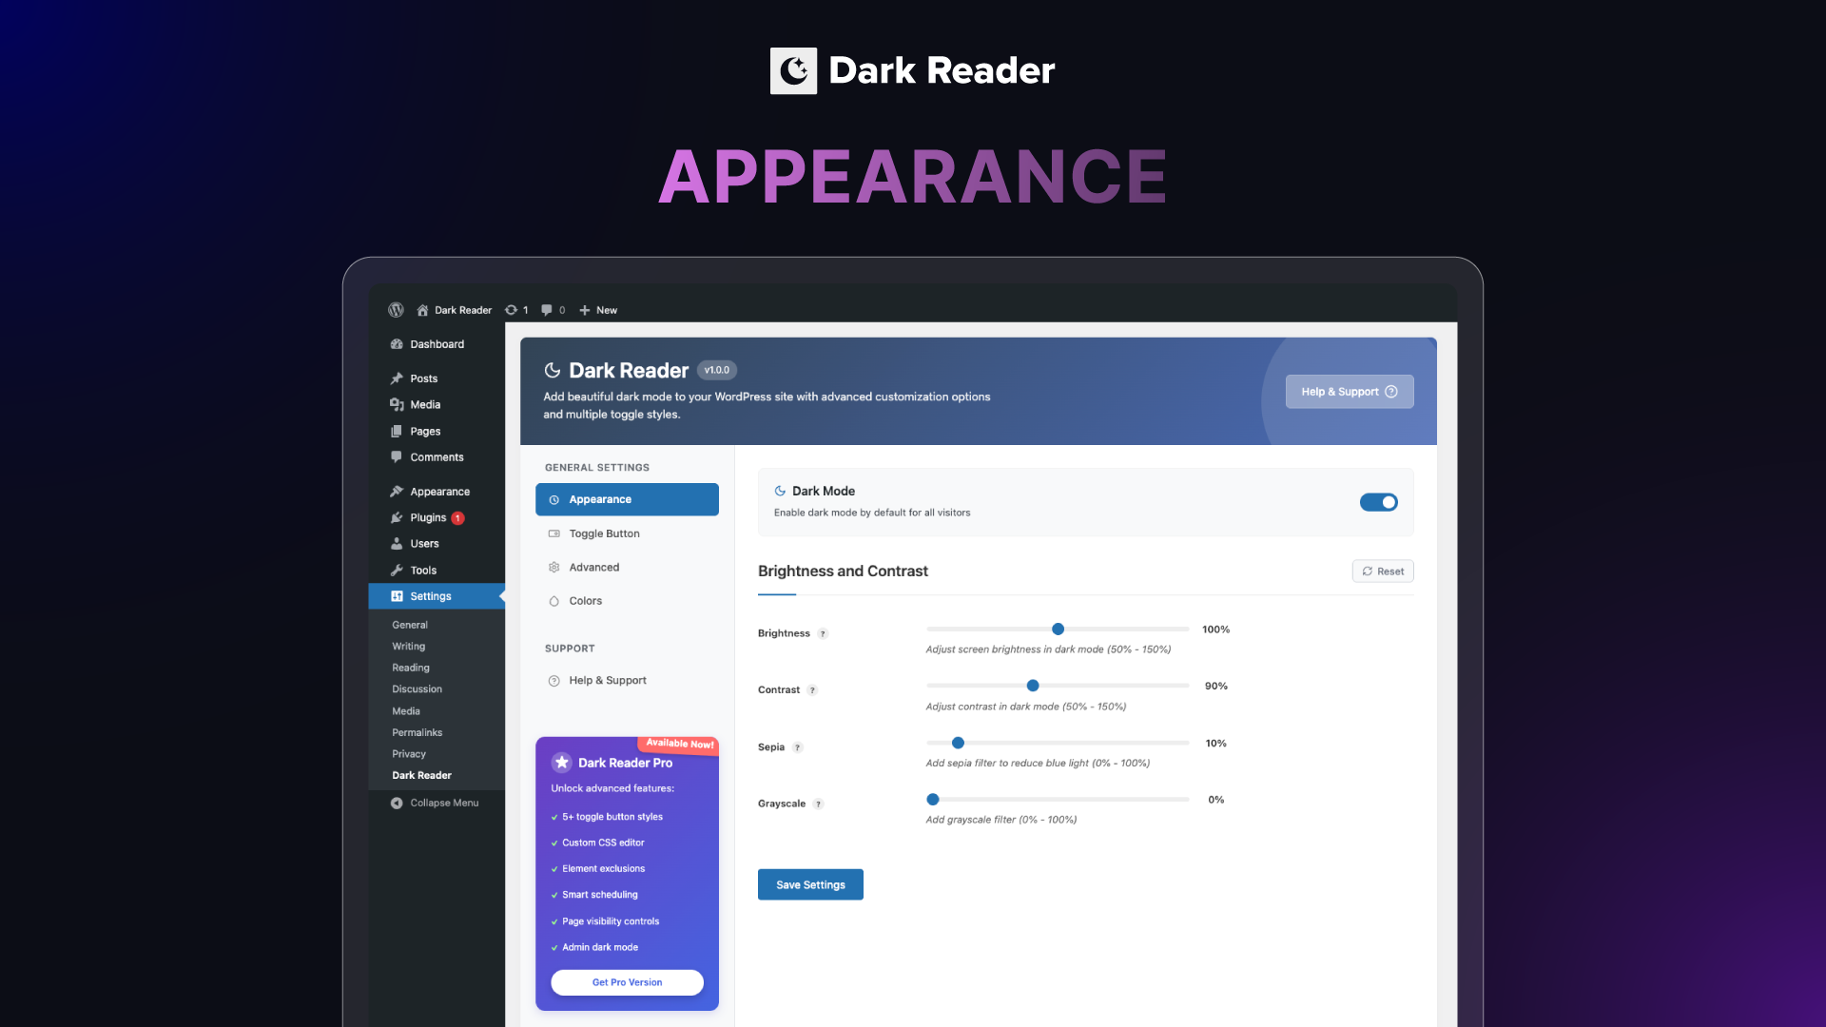Click the Tools wrench icon

[397, 571]
